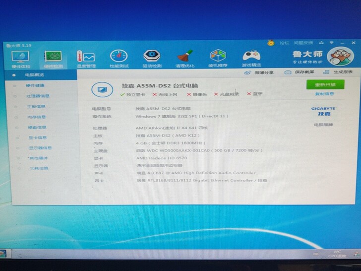The height and width of the screenshot is (271, 361).
Task: Click the 摄像头 feature indicator
Action: pos(197,94)
